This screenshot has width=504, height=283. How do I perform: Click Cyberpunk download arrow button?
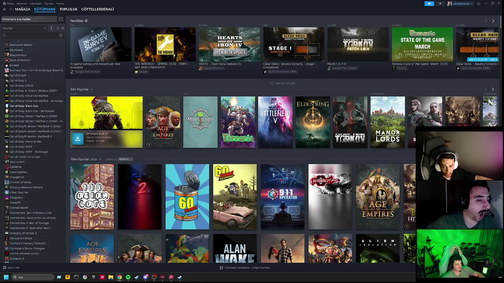[78, 139]
